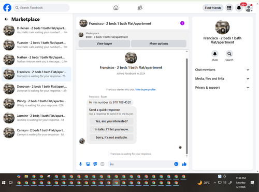
Task: Open Task View in taskbar
Action: click(x=11, y=183)
